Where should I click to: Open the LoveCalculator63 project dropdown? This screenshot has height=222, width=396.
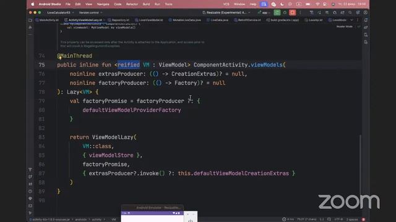pyautogui.click(x=61, y=12)
